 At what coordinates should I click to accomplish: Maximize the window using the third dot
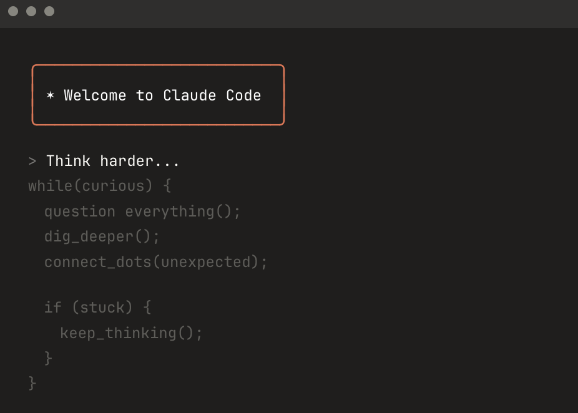[49, 11]
